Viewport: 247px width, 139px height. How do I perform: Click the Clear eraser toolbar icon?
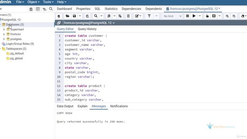pyautogui.click(x=243, y=16)
